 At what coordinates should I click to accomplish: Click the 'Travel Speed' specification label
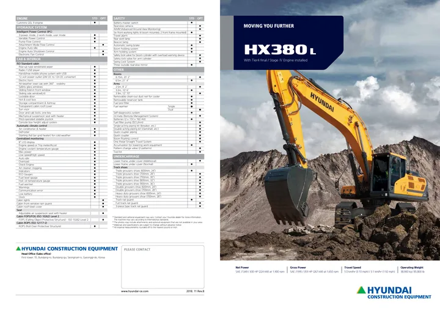(x=353, y=268)
